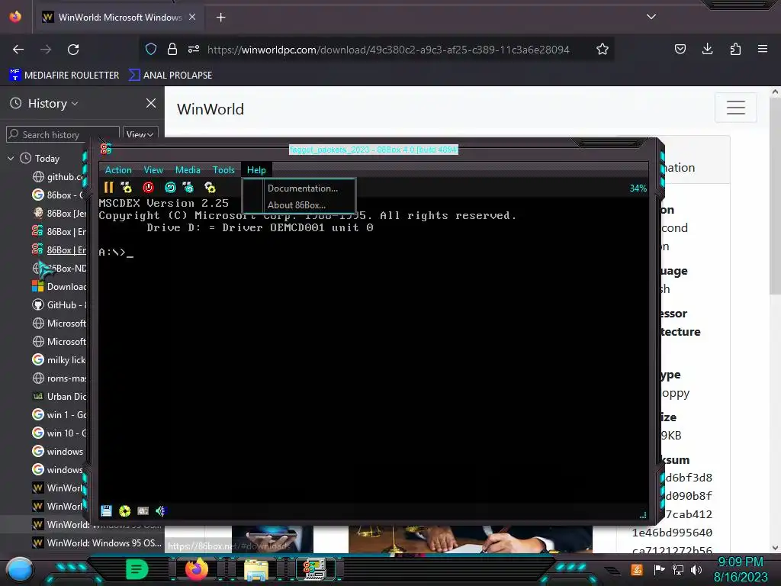781x586 pixels.
Task: Open "roms-ma" history entry
Action: pos(59,378)
